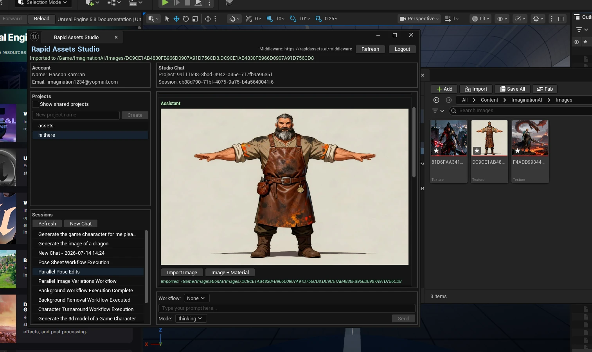Activate the Rotate gizmo tool

pyautogui.click(x=186, y=19)
